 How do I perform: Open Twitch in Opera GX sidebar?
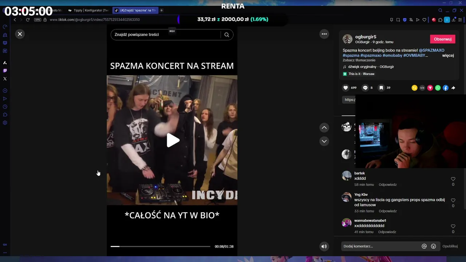pos(5,71)
